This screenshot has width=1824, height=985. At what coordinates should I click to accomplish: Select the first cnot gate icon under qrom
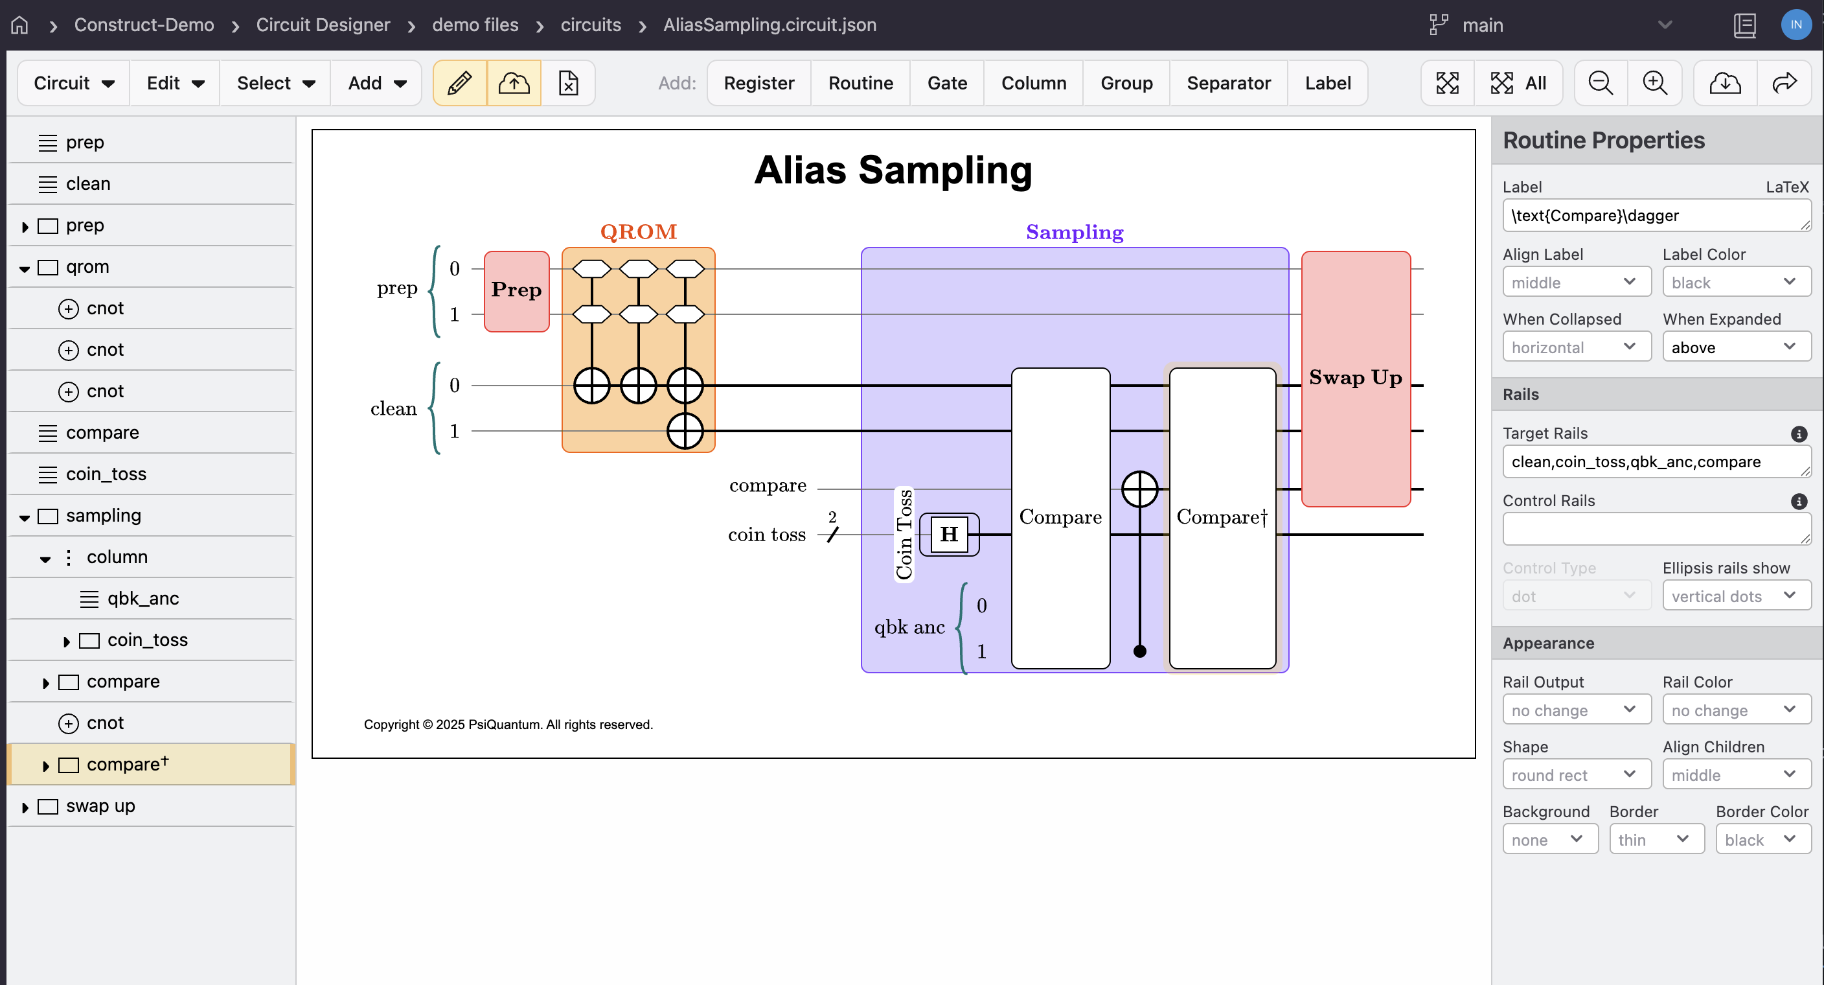69,309
